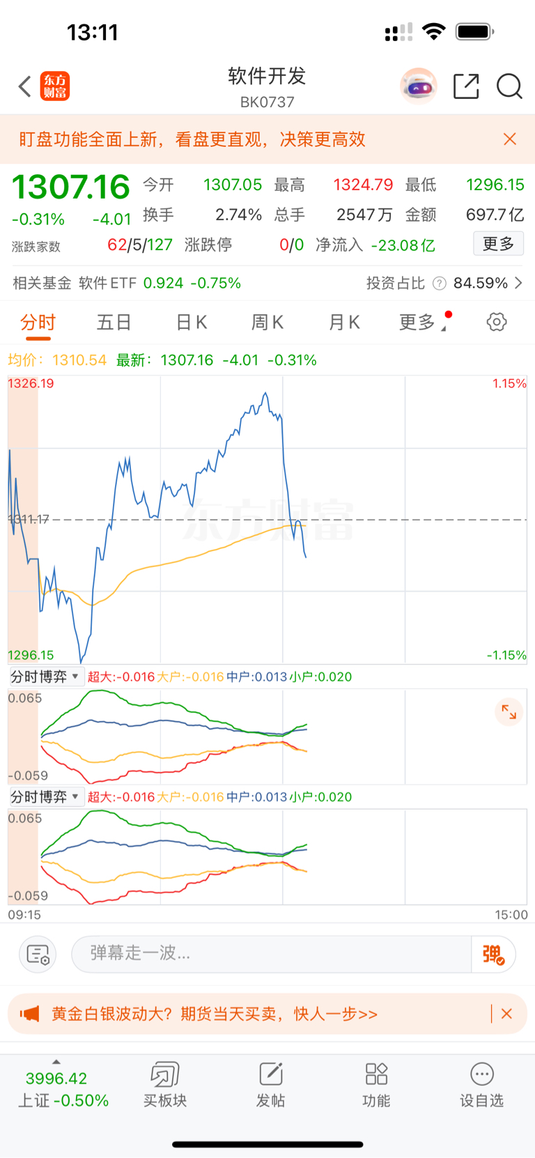Open the 发帖 post composer
Viewport: 535px width, 1158px height.
tap(270, 1085)
